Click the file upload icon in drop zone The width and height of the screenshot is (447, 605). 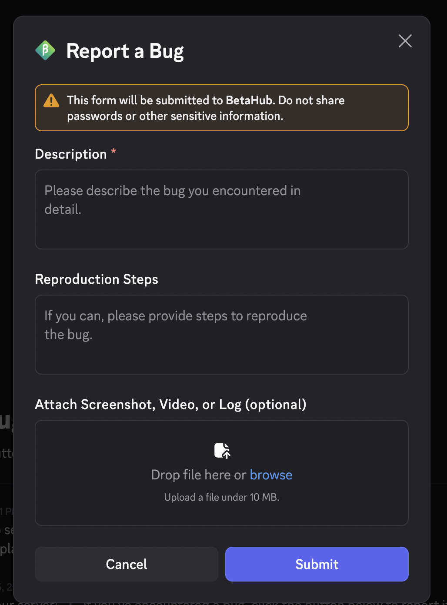(x=222, y=450)
